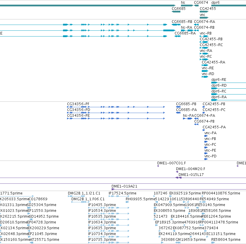Select EST label CO178669
Screen dimensions: 246x244
tap(38, 199)
